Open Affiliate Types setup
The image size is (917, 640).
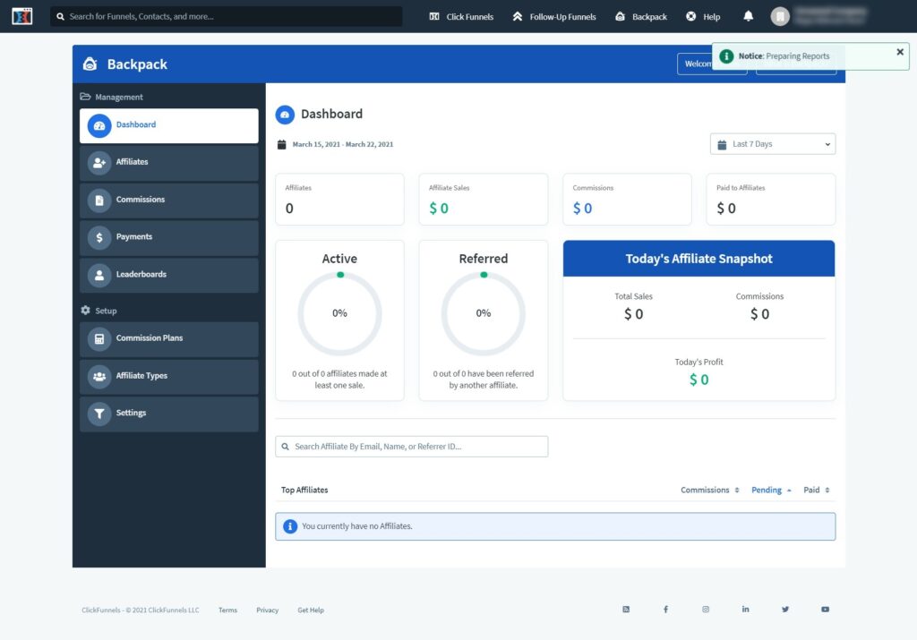pyautogui.click(x=169, y=377)
